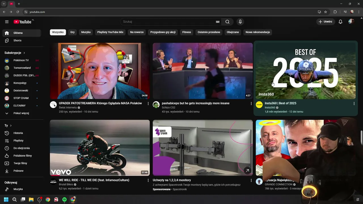Open Muzyka under Odkrywaj
The image size is (363, 204).
(x=22, y=189)
